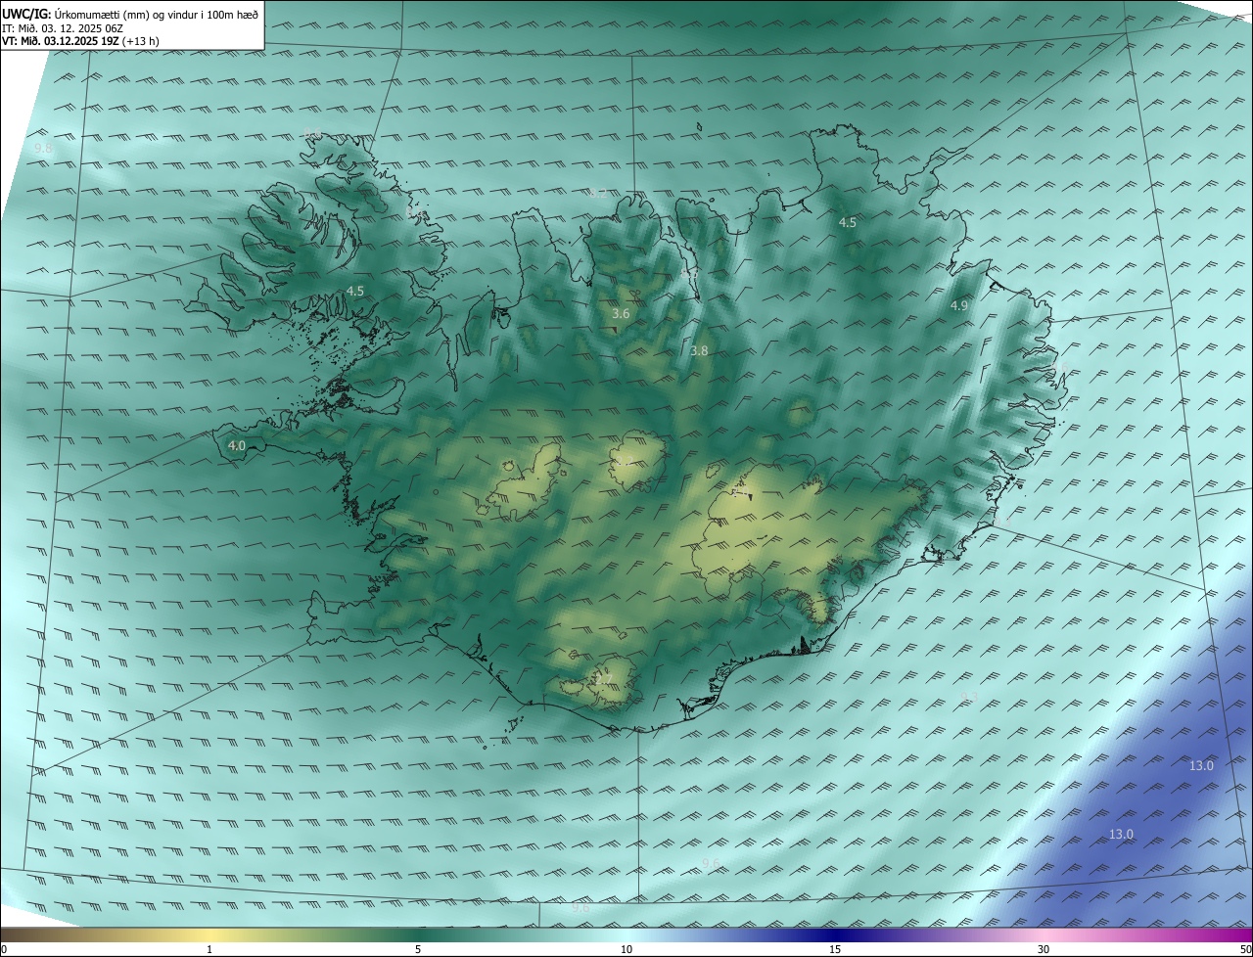Image resolution: width=1253 pixels, height=957 pixels.
Task: Click color scale tick label 5
Action: 418,949
